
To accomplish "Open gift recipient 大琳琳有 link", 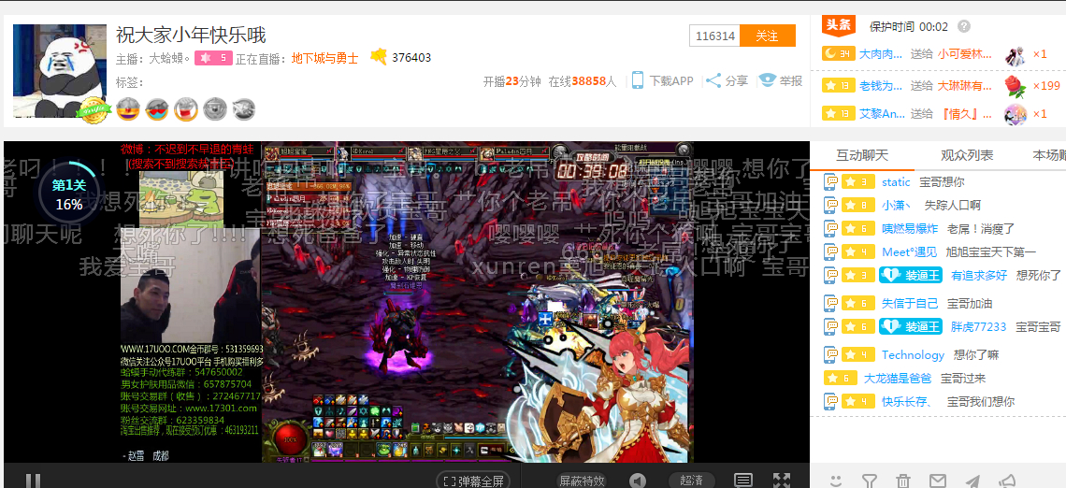I will point(965,86).
